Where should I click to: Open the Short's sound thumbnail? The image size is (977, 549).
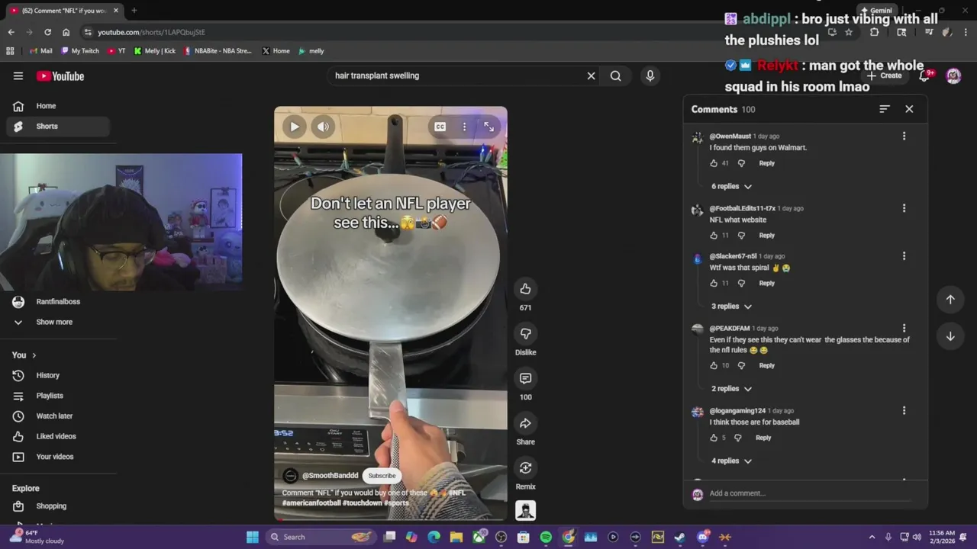click(525, 510)
